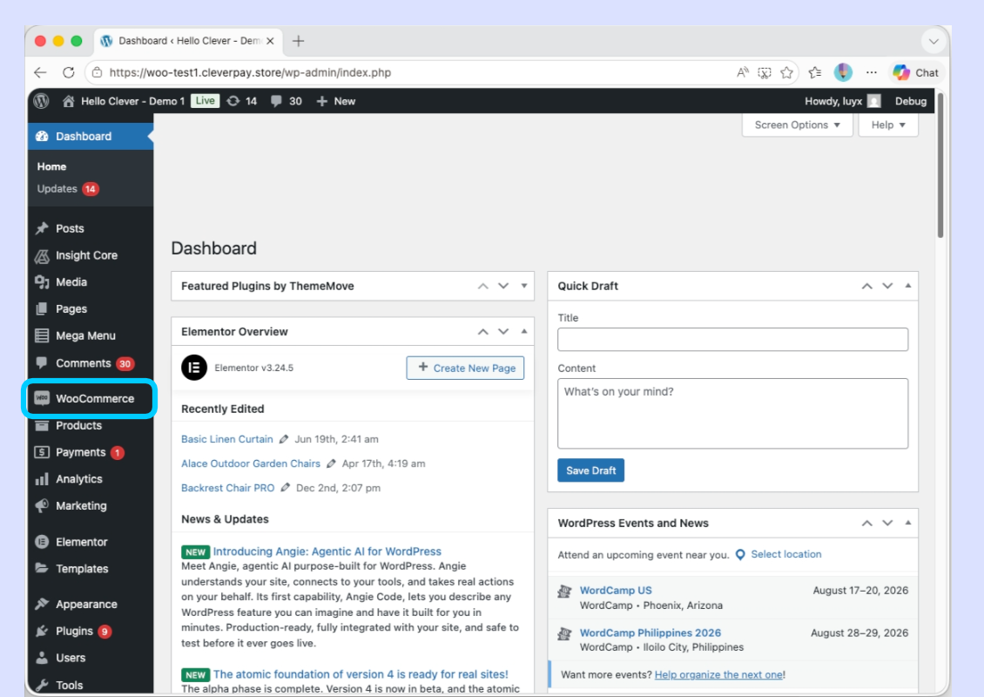Open the browser tab list chevron
This screenshot has width=984, height=697.
(x=933, y=42)
